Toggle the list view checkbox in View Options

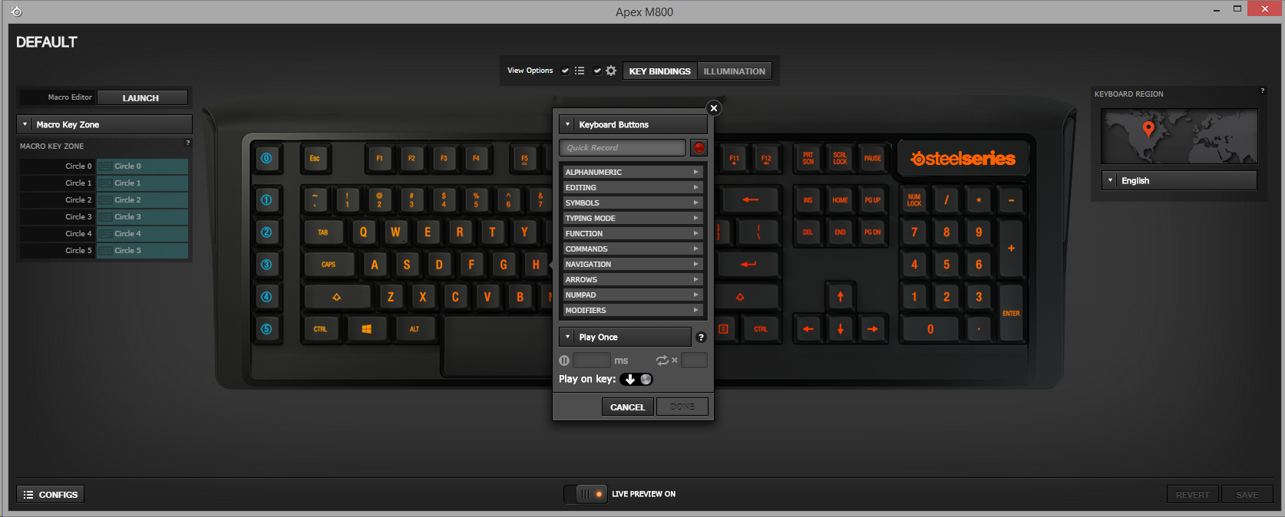click(x=566, y=71)
